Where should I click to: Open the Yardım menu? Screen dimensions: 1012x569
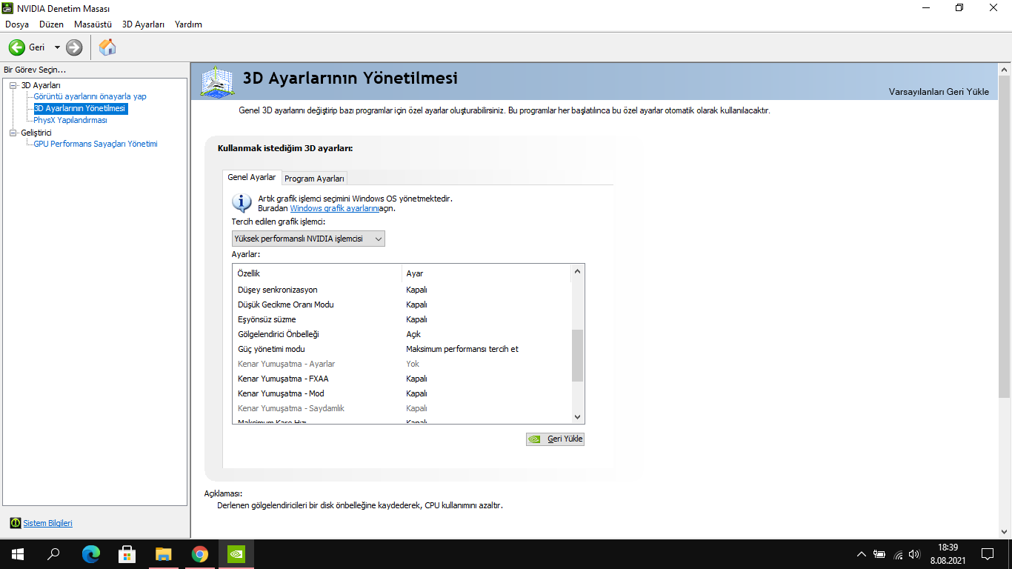click(188, 24)
